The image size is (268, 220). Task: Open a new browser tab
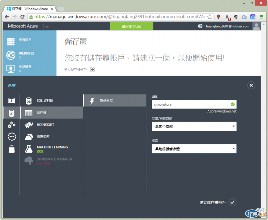tap(61, 9)
